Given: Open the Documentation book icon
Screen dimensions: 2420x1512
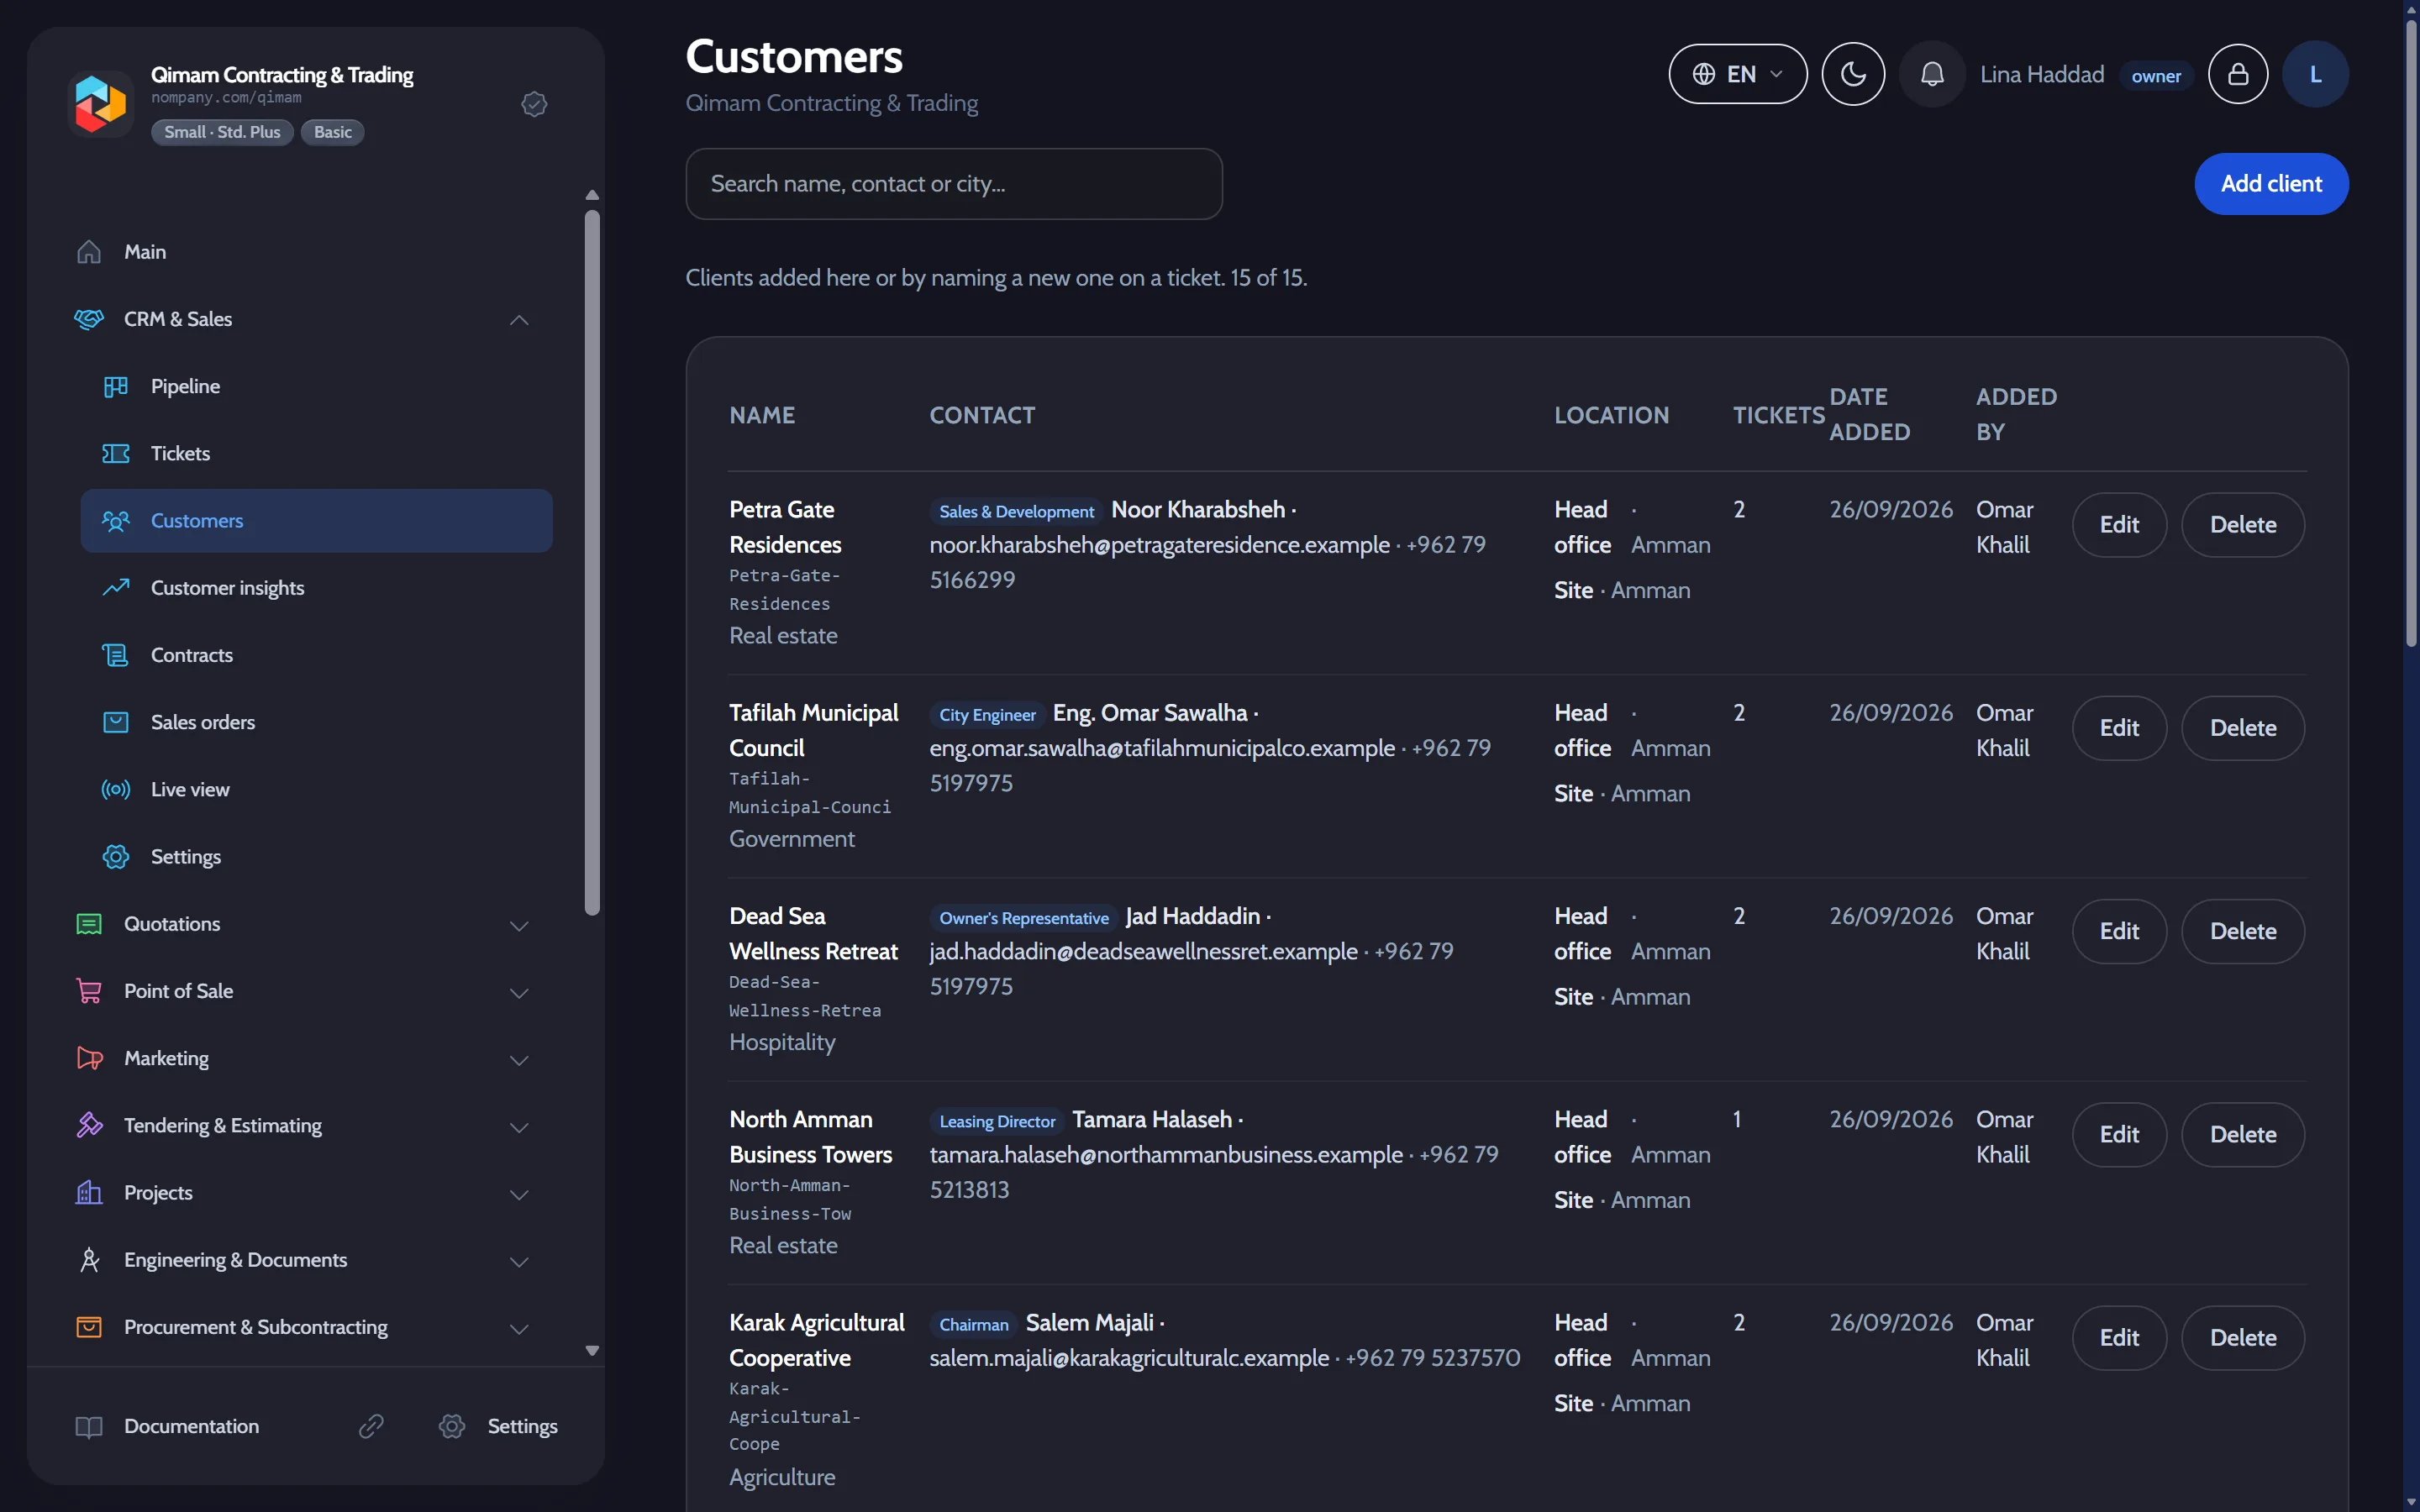Looking at the screenshot, I should pyautogui.click(x=89, y=1427).
